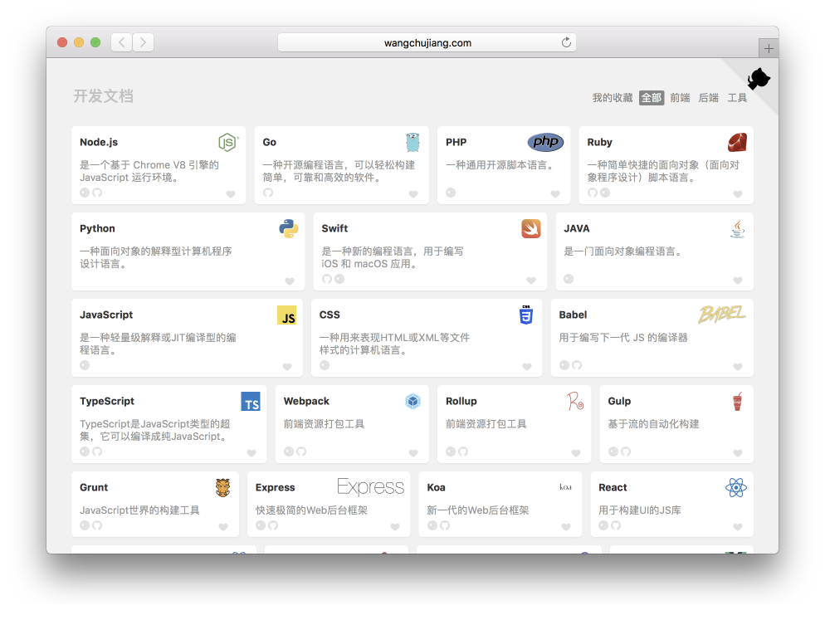Open website link on React card
This screenshot has height=620, width=825.
point(603,525)
